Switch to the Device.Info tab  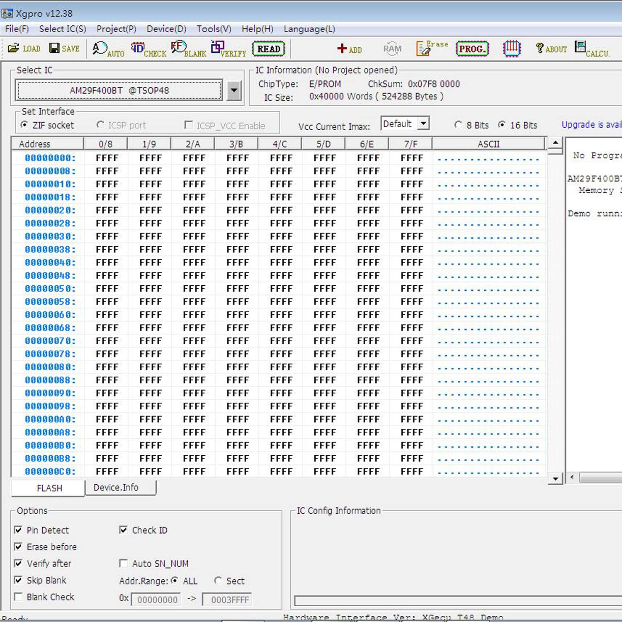tap(116, 488)
